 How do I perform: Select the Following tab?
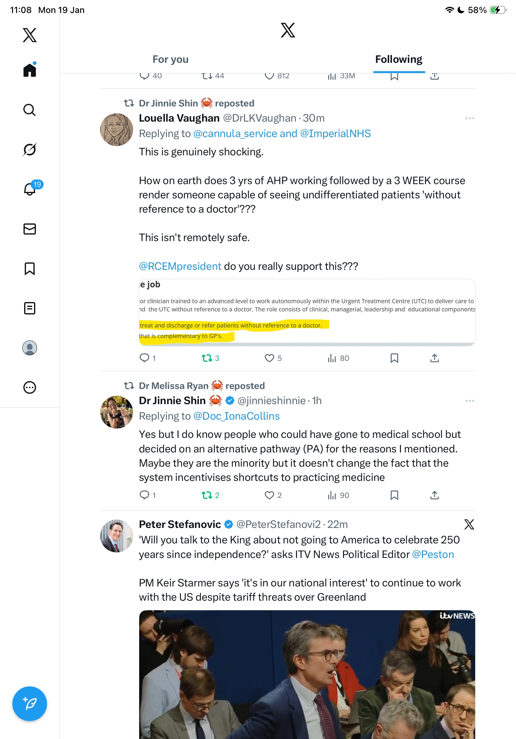click(398, 59)
